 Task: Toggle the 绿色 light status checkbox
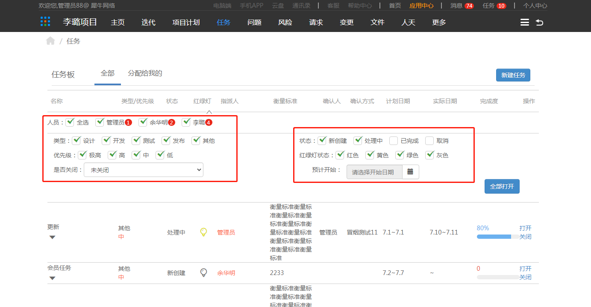pyautogui.click(x=400, y=155)
